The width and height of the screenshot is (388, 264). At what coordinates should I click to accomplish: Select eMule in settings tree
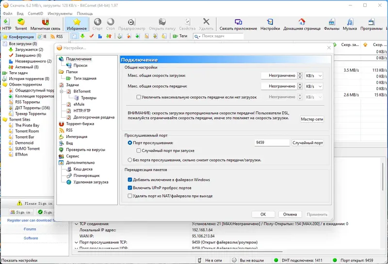tap(76, 104)
